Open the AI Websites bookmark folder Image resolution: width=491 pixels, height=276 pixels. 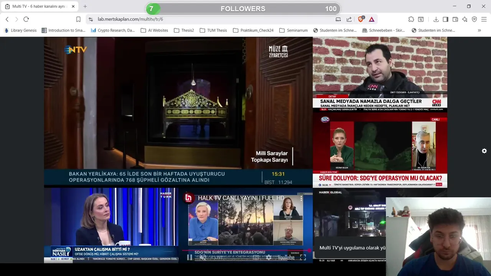[x=154, y=30]
